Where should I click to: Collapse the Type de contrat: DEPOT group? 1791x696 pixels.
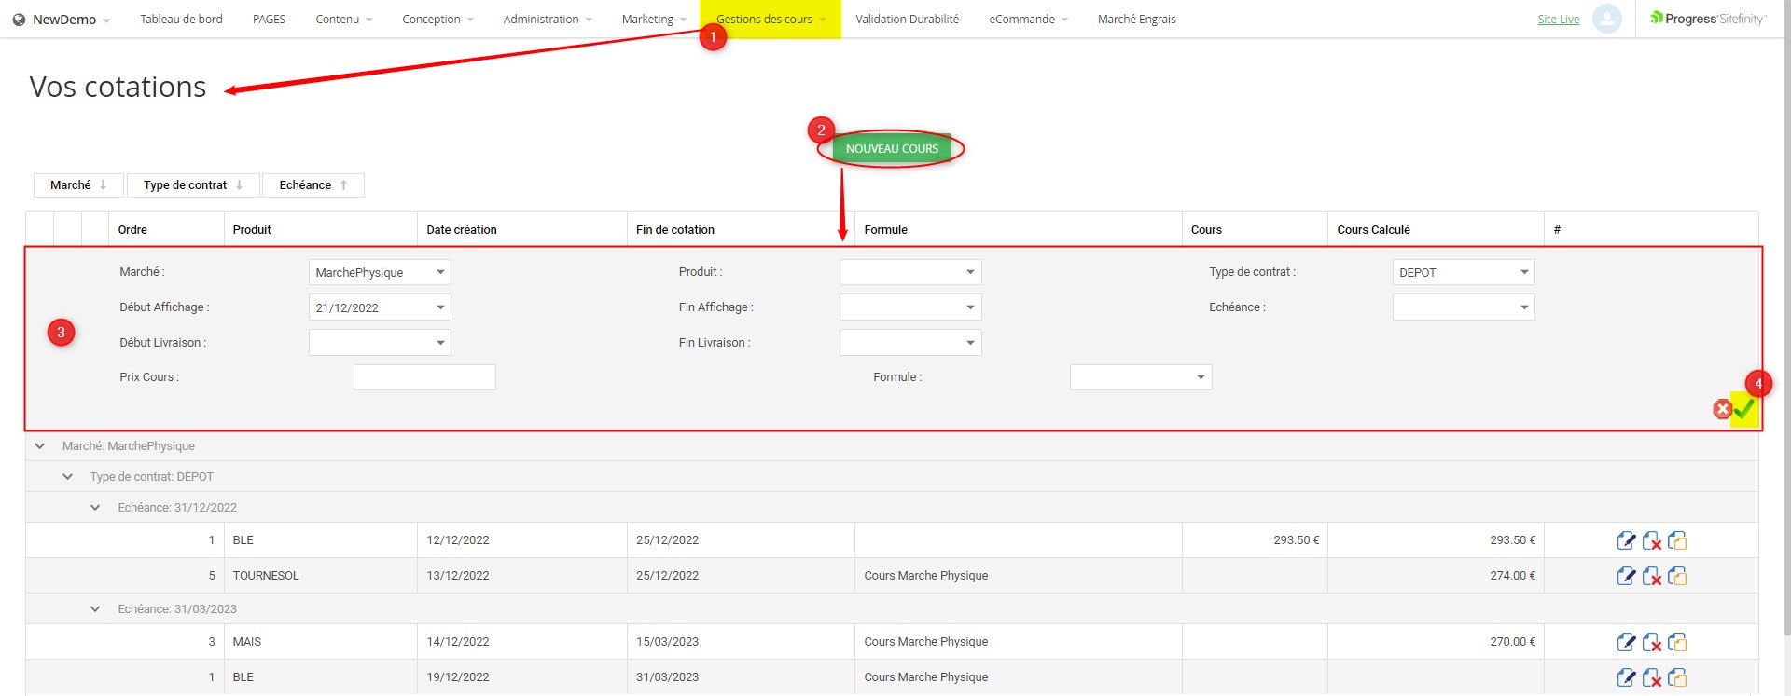point(67,477)
